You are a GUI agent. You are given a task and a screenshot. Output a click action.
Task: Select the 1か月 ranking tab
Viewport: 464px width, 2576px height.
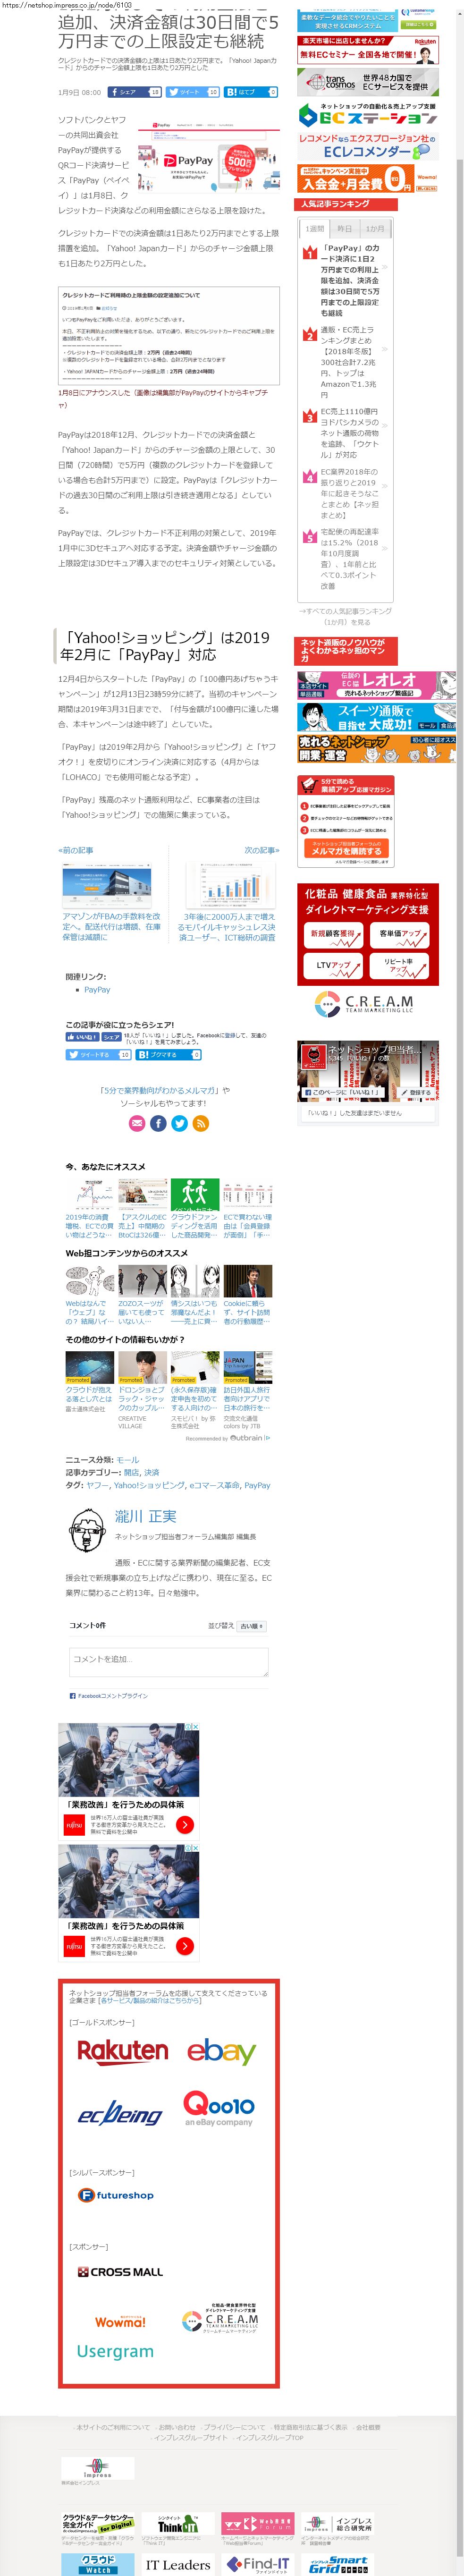374,229
